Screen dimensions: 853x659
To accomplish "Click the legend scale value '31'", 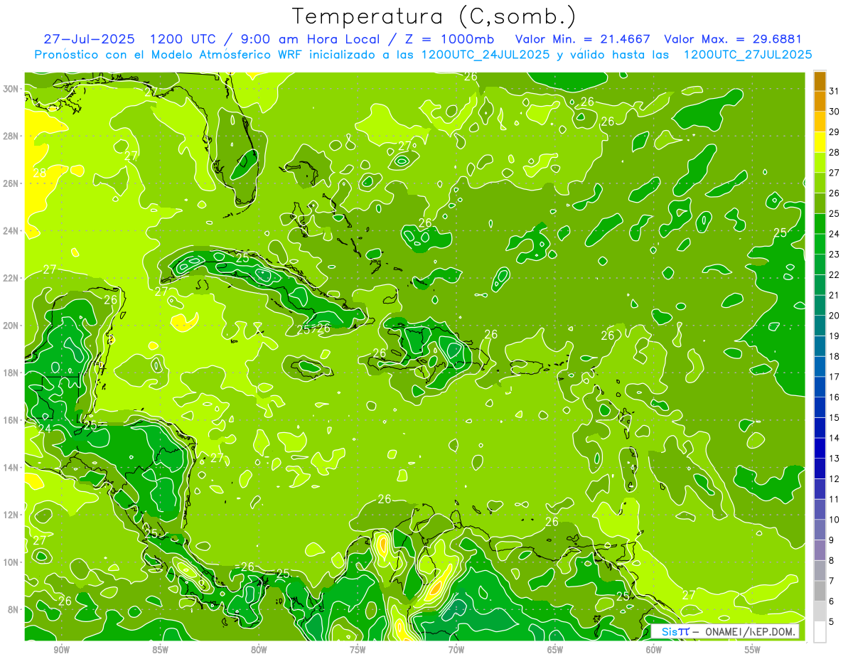I will [x=835, y=91].
